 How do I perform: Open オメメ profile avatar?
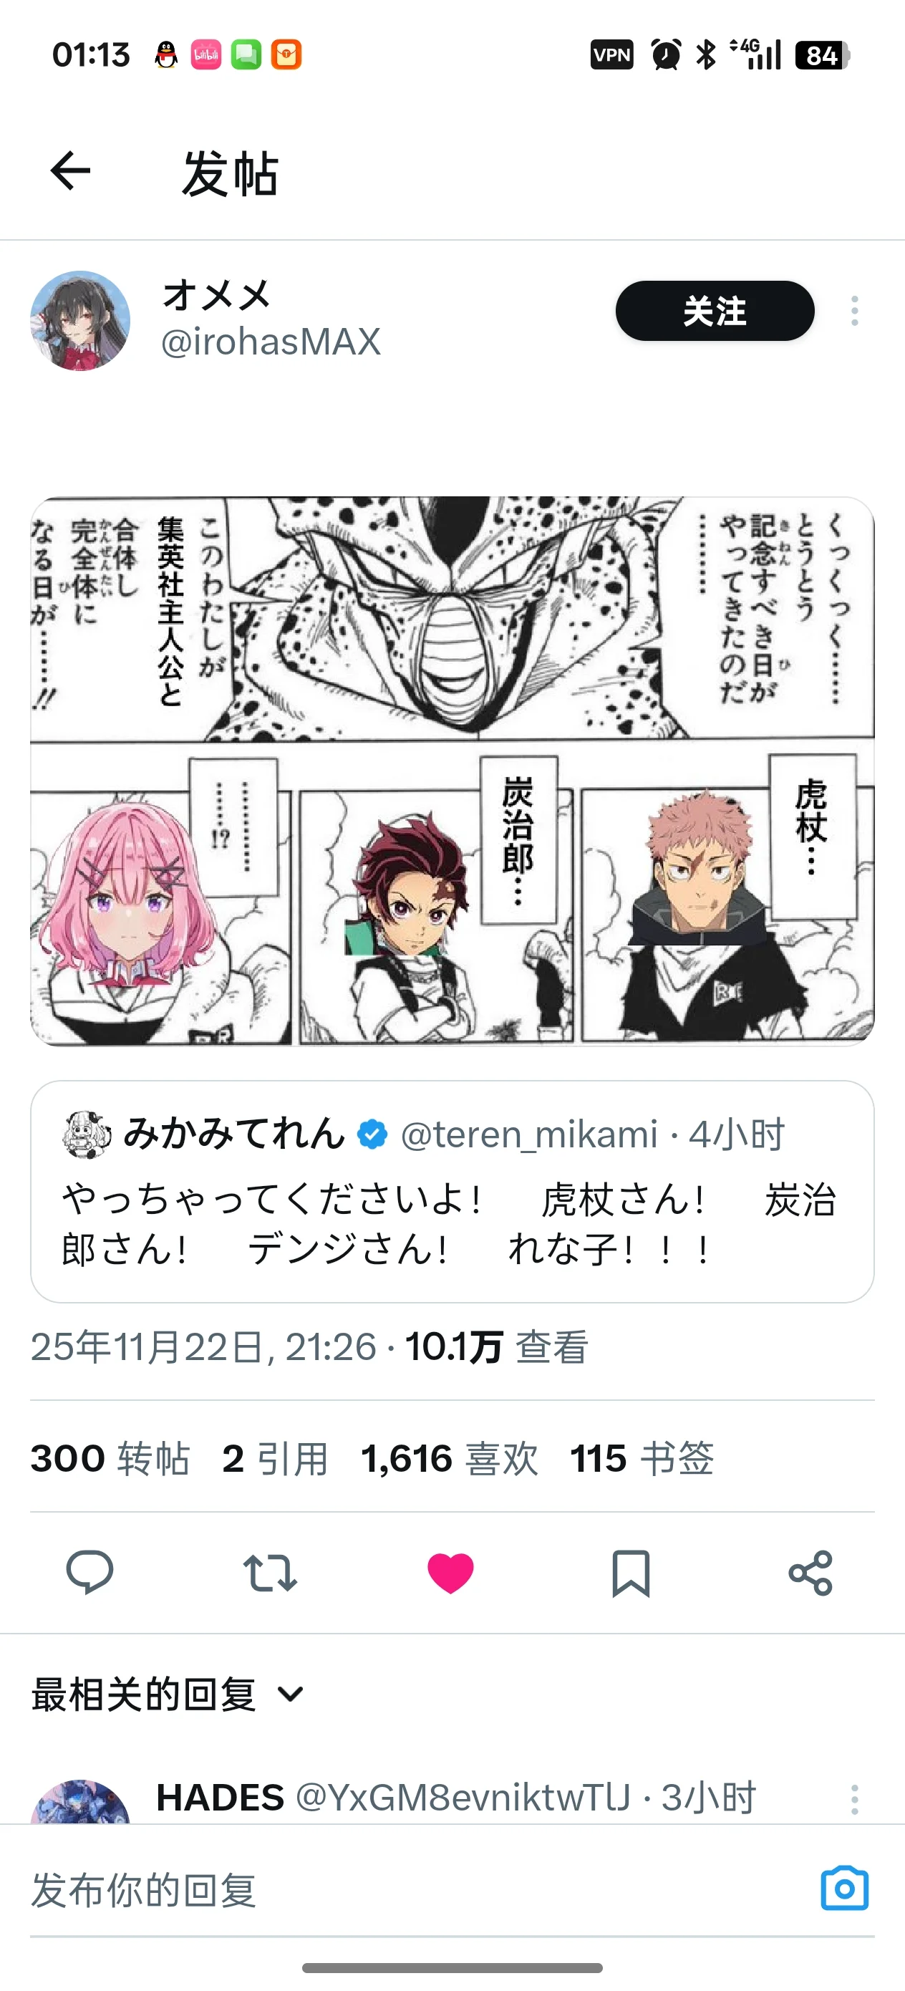tap(80, 320)
